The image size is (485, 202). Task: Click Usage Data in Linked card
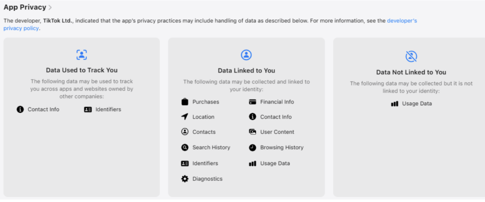point(275,163)
